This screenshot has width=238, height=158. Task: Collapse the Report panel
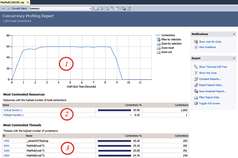234,58
